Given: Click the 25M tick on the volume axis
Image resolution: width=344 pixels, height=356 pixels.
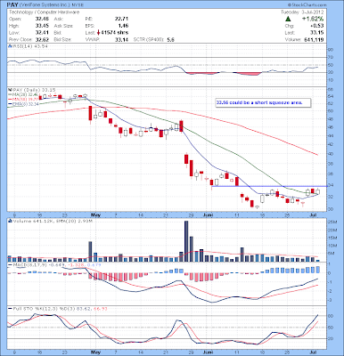Looking at the screenshot, I should tap(332, 222).
